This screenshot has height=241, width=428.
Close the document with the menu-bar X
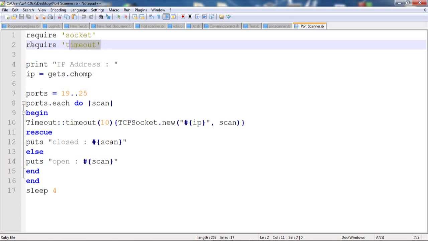tap(425, 10)
